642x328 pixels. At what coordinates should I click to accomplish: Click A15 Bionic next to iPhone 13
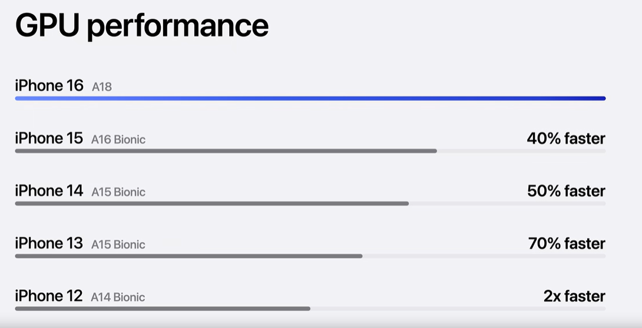coord(118,245)
